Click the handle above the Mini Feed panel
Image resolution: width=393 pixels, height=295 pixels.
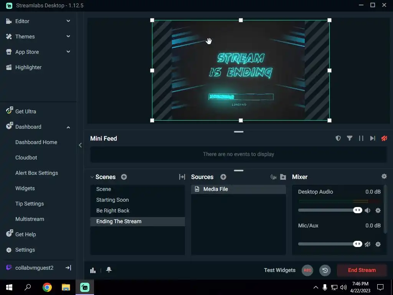239,132
